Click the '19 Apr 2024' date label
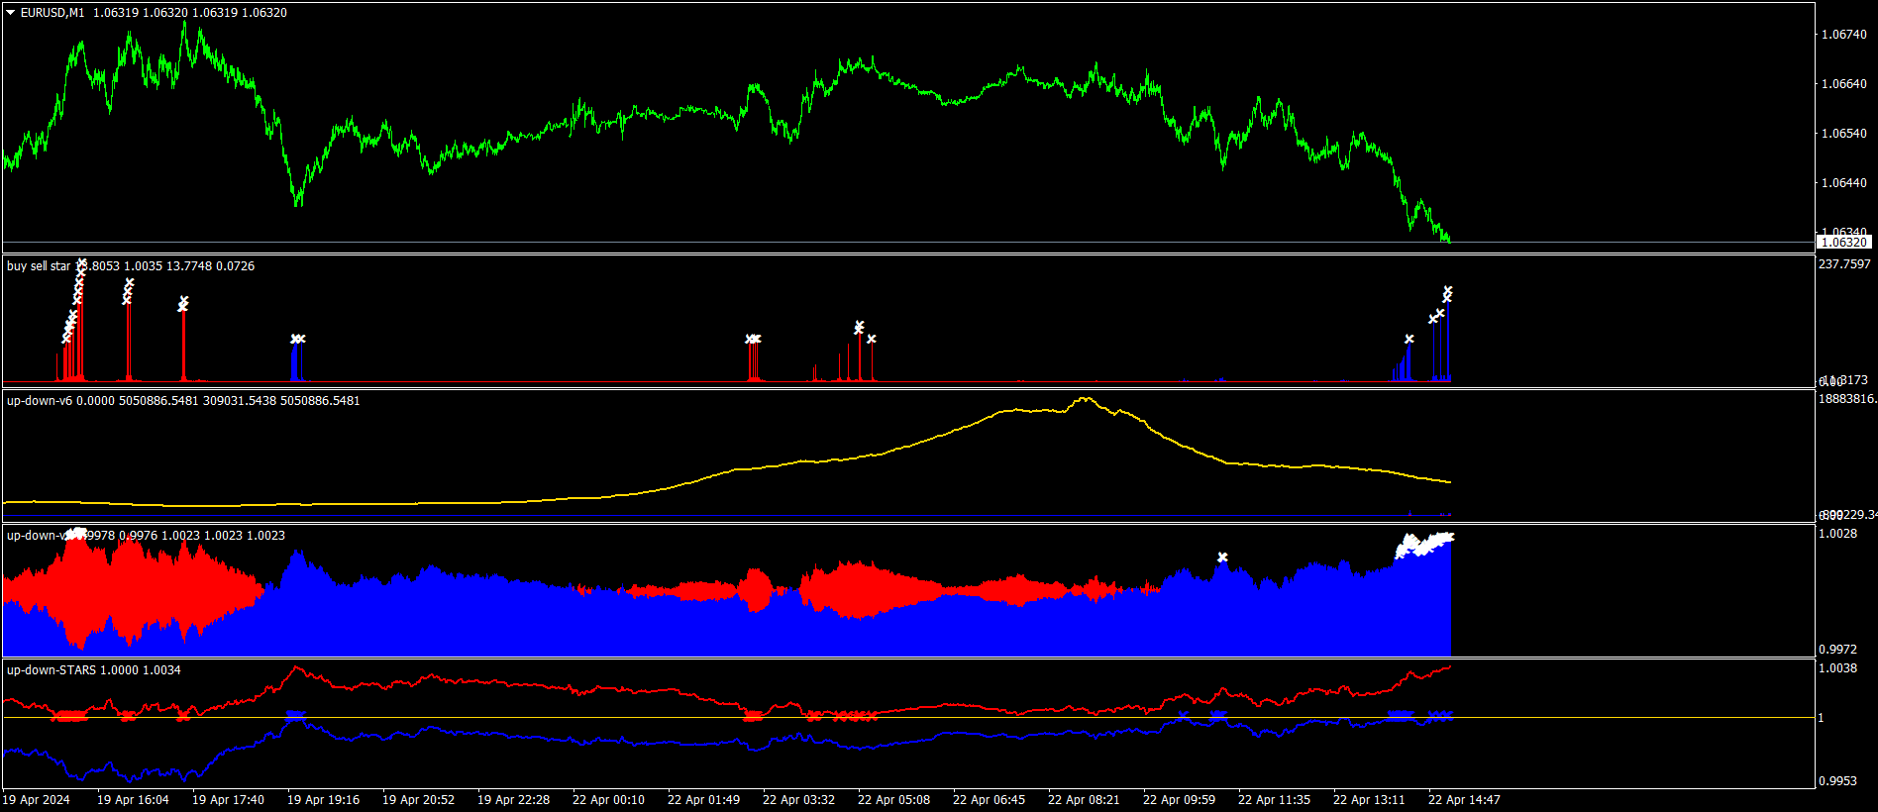Viewport: 1878px width, 812px height. (37, 800)
